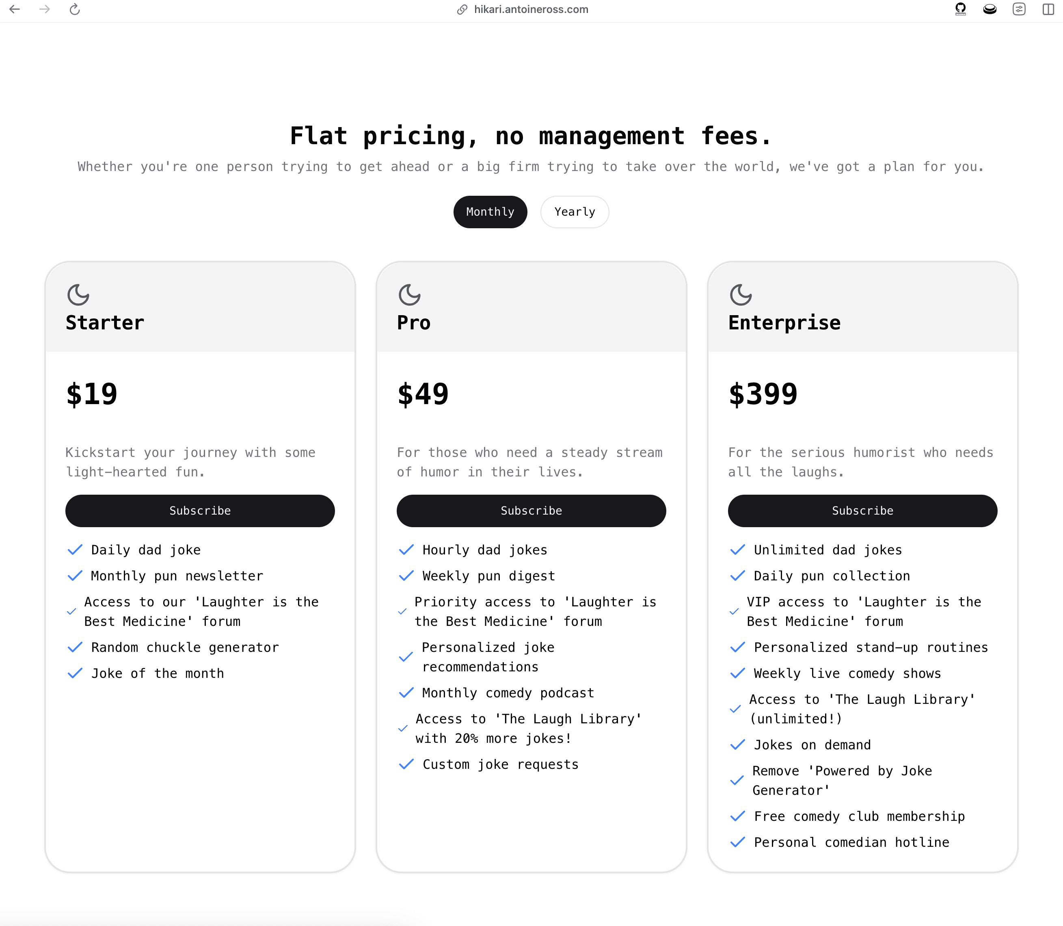The height and width of the screenshot is (926, 1063).
Task: Click the checkmark beside 'Personal comedian hotline'
Action: [x=738, y=842]
